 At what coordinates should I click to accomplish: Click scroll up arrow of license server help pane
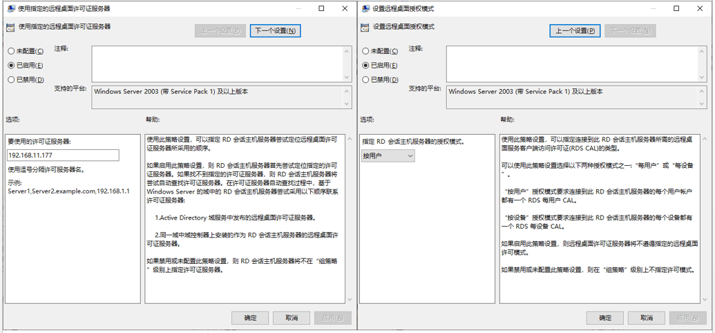pos(350,138)
